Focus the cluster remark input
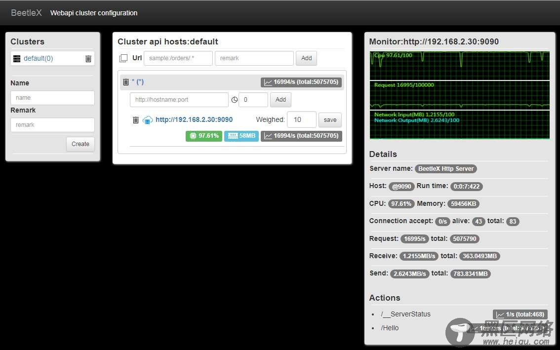 coord(52,125)
